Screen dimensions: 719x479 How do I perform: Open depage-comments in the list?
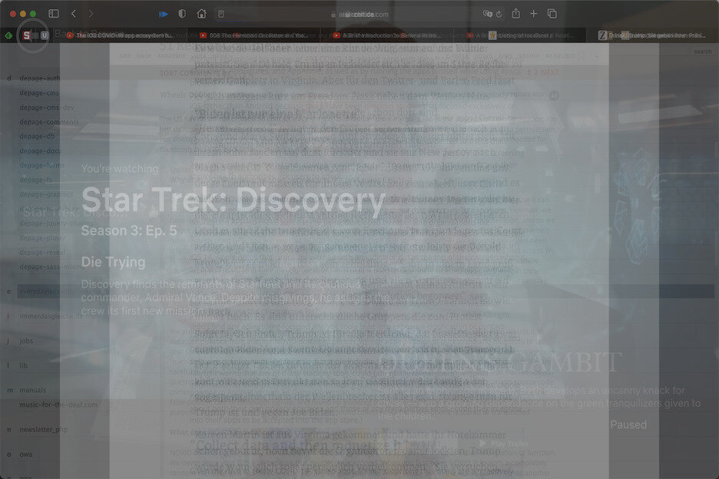pos(49,122)
